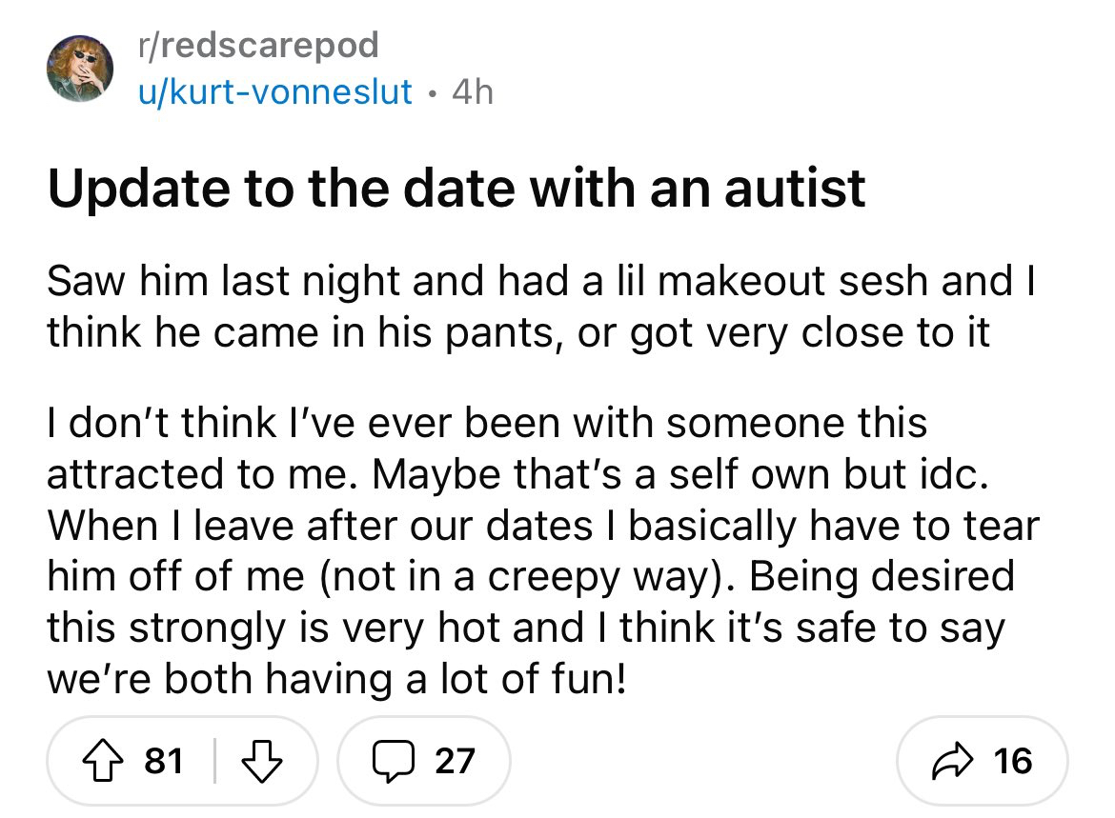Click the word 'autist' in the post title
The image size is (1115, 818).
click(795, 187)
